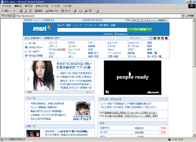Select the highlighted headline bullet indicator
Screen dimensions: 196x142
[x=58, y=77]
